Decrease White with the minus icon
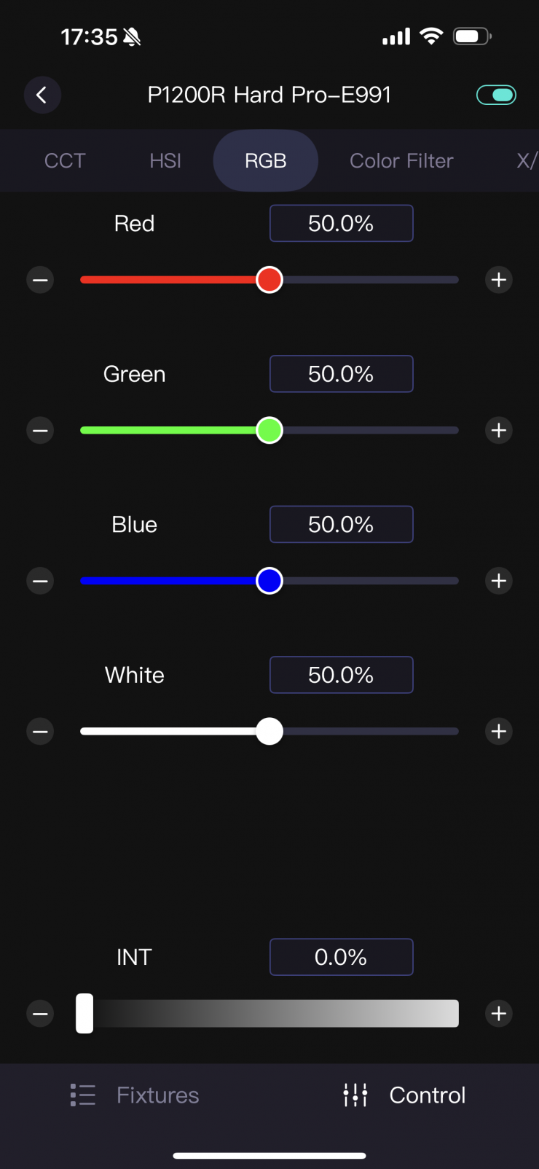 point(40,732)
